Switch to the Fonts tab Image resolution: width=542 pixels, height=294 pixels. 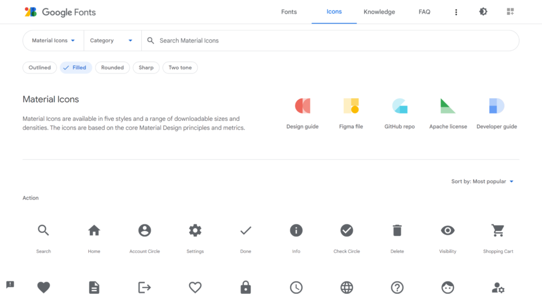[x=289, y=12]
